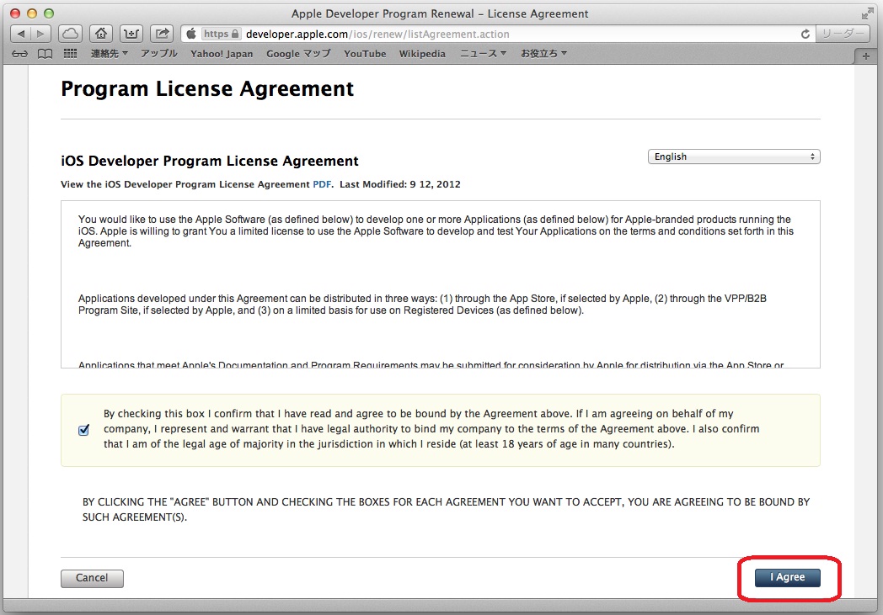
Task: Click the iCloud Tabs cloud icon
Action: click(x=71, y=34)
